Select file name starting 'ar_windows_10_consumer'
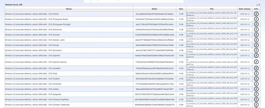This screenshot has width=265, height=108. click(212, 89)
